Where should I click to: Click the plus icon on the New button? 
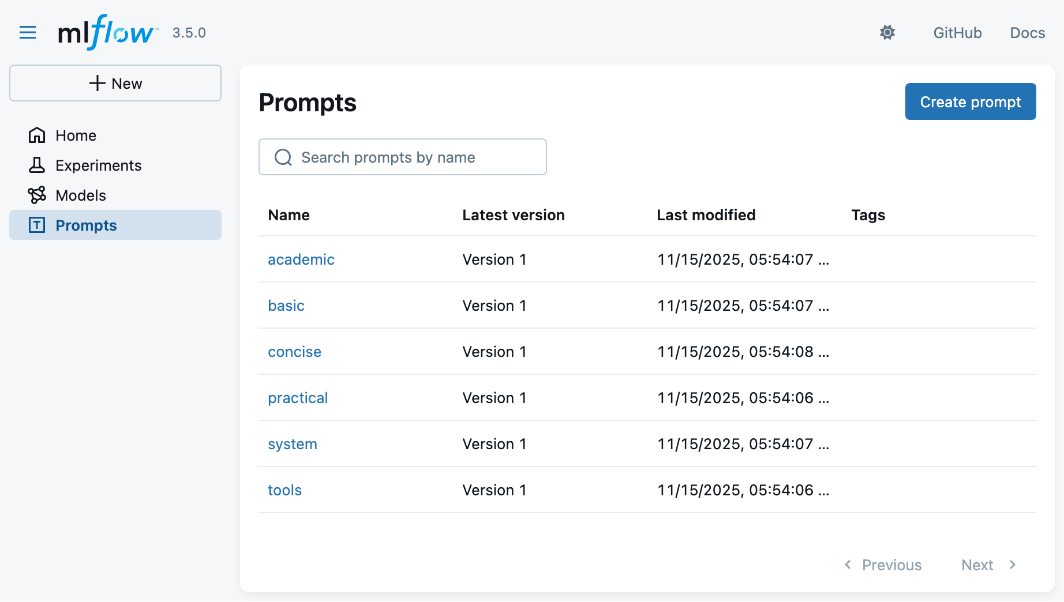click(x=98, y=84)
